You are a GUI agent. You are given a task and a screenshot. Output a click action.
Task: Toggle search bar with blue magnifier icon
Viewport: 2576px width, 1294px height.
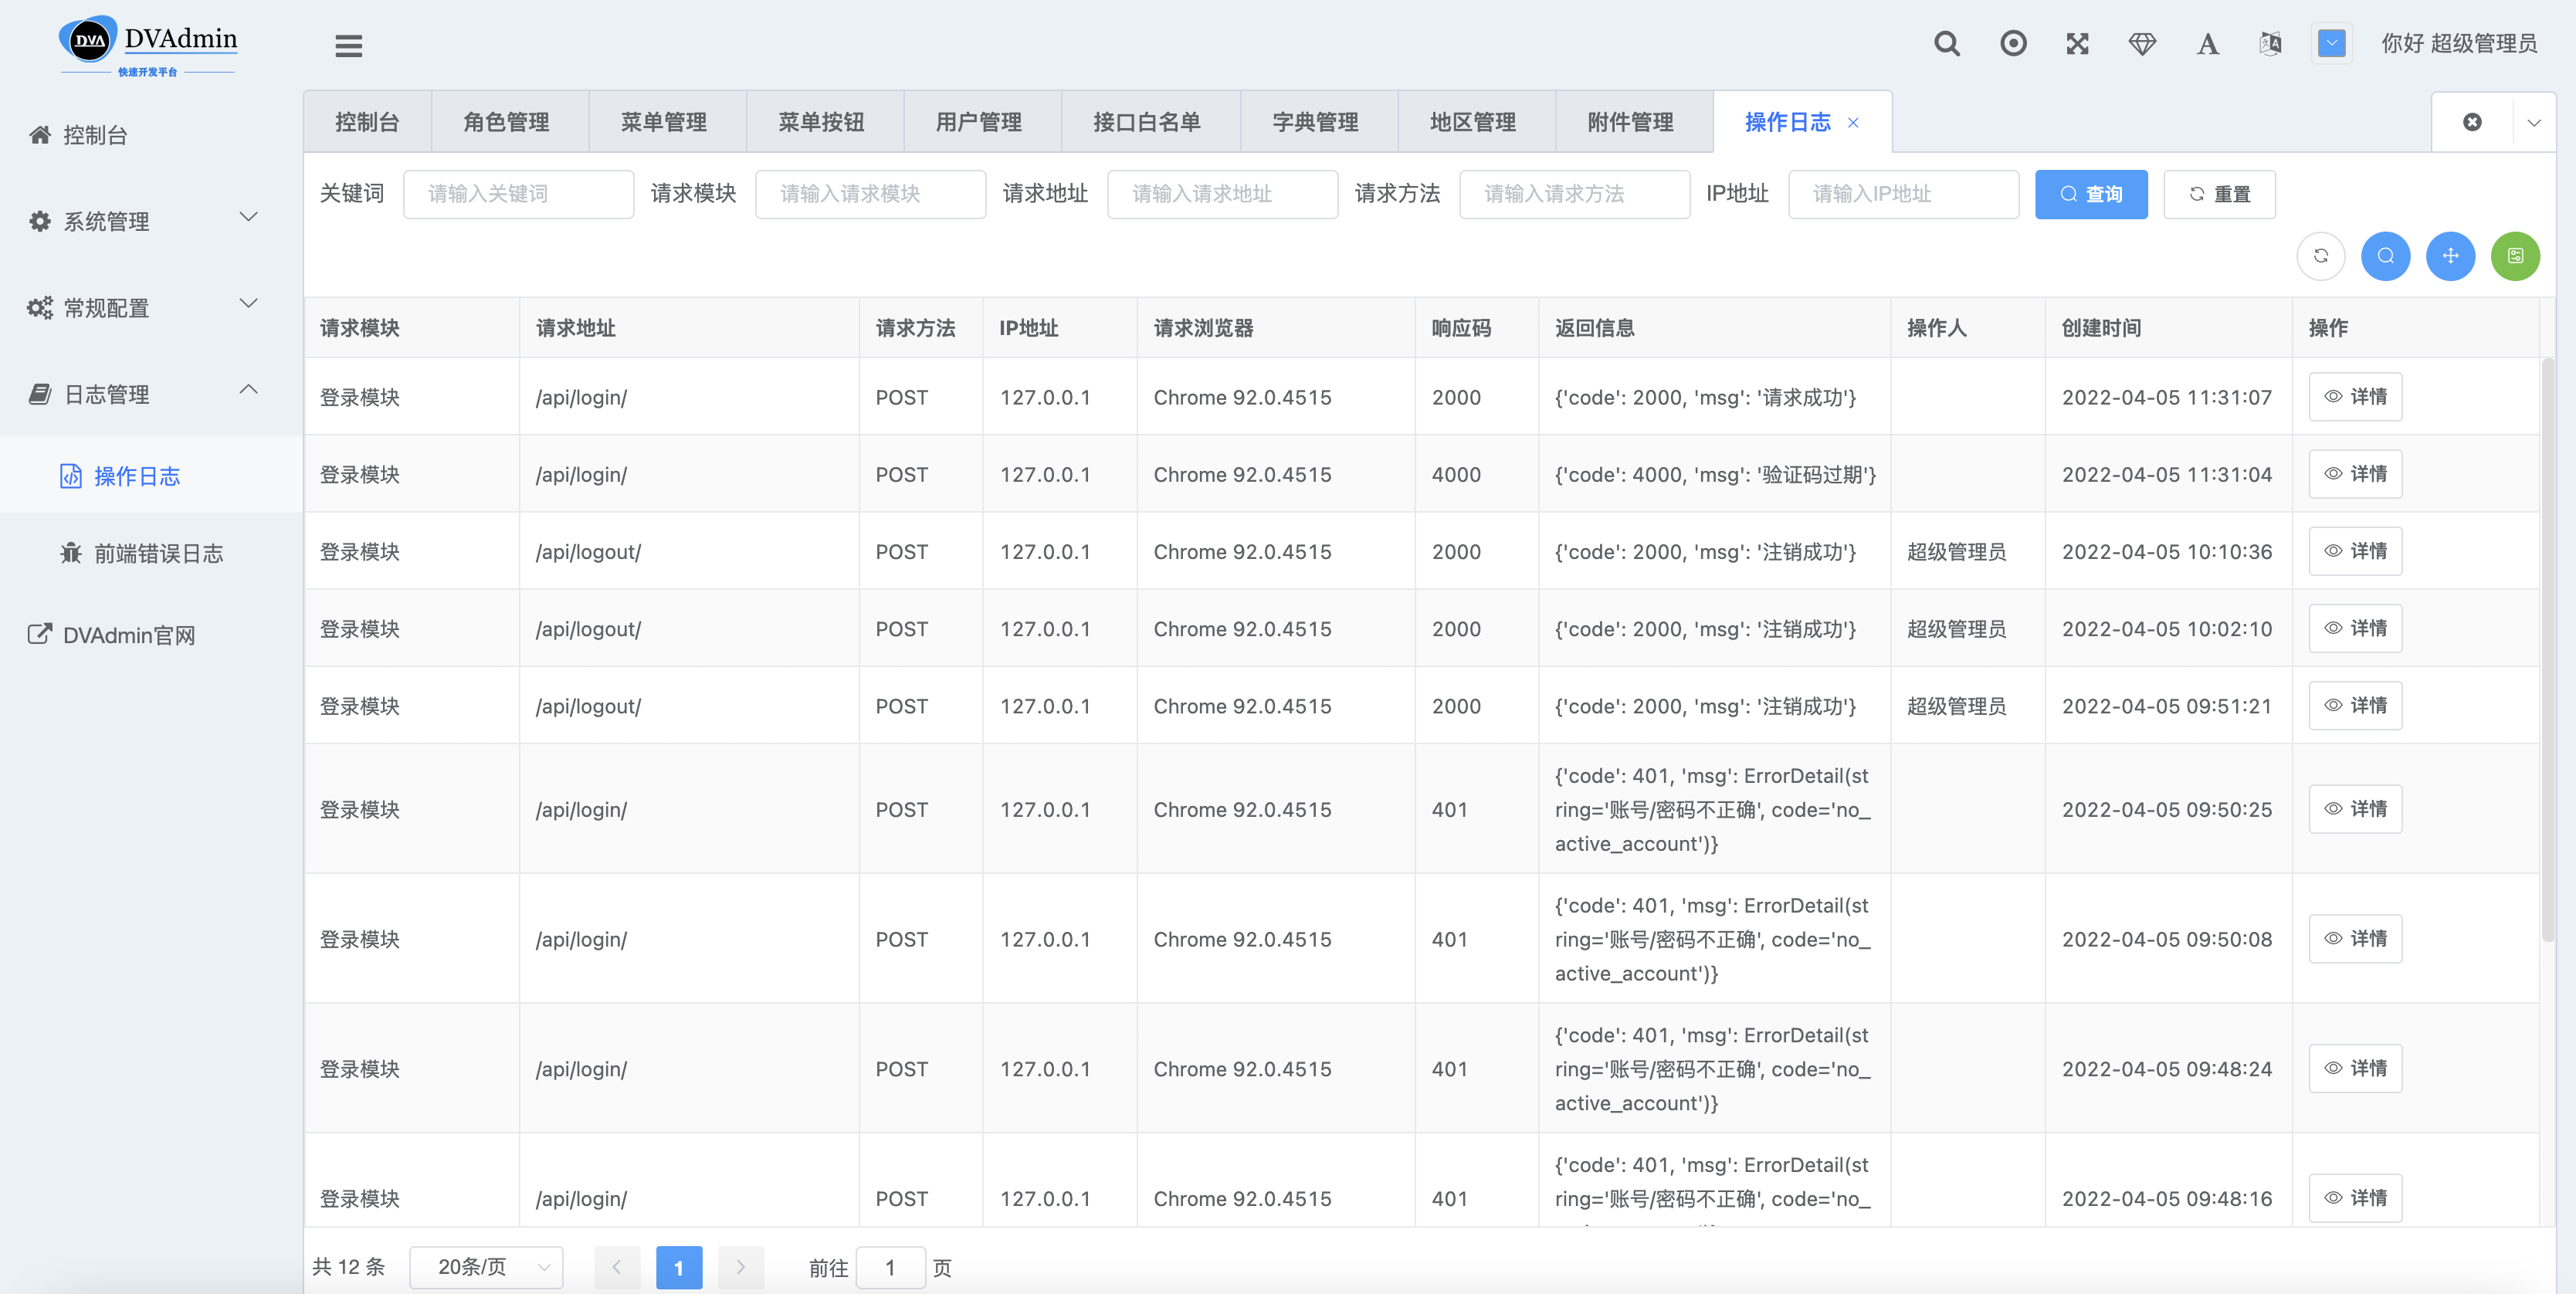(2386, 256)
